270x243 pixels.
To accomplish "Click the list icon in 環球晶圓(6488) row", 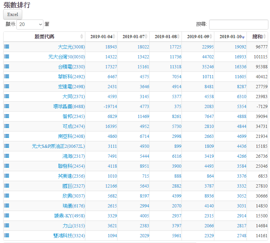I will pyautogui.click(x=7, y=106).
